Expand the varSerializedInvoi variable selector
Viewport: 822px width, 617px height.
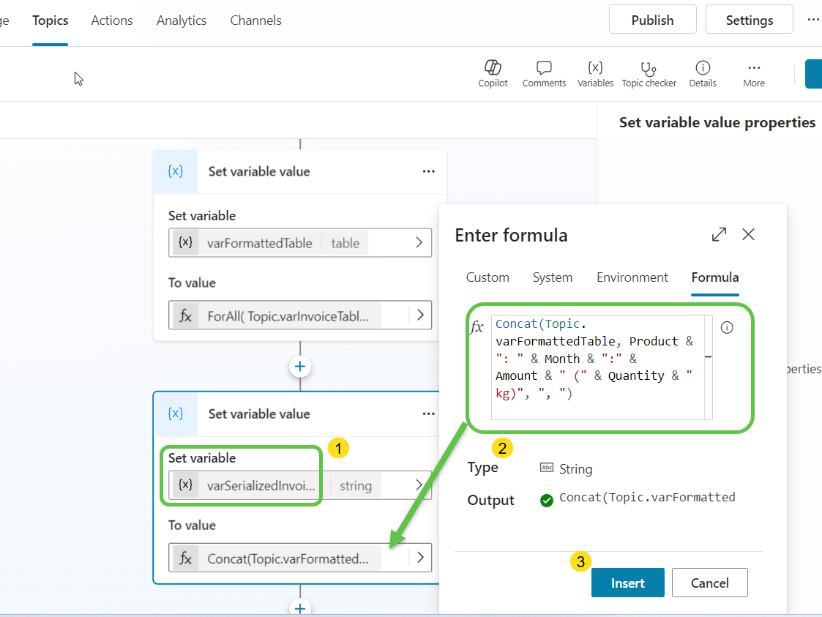pyautogui.click(x=419, y=485)
